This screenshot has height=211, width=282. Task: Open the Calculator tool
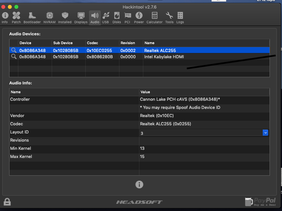tap(154, 18)
